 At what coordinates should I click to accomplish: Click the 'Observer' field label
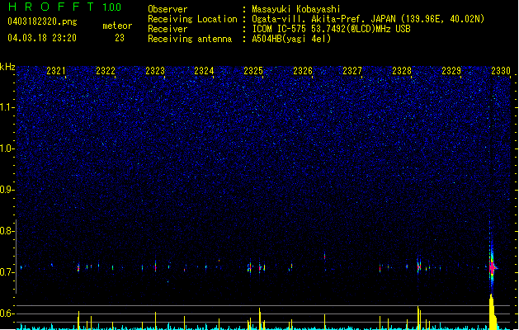click(167, 9)
